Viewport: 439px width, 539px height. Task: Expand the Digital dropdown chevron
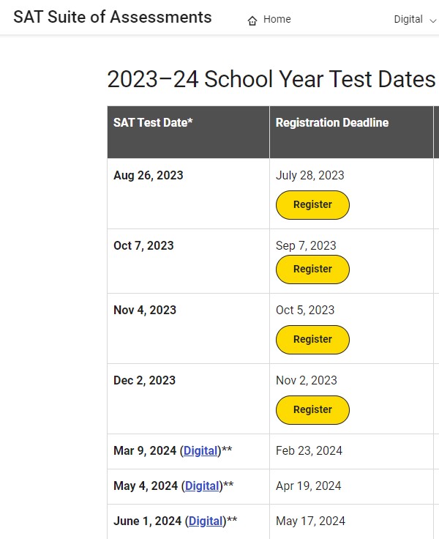click(432, 21)
